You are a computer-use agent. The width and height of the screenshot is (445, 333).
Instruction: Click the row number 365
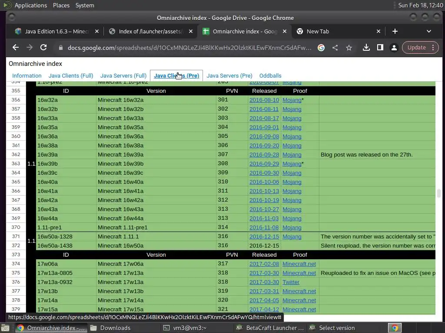(x=16, y=182)
